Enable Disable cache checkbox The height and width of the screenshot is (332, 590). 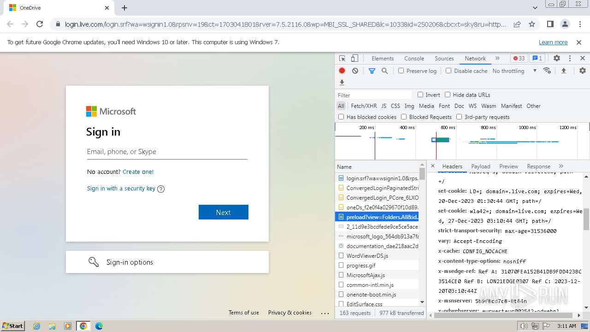[448, 71]
